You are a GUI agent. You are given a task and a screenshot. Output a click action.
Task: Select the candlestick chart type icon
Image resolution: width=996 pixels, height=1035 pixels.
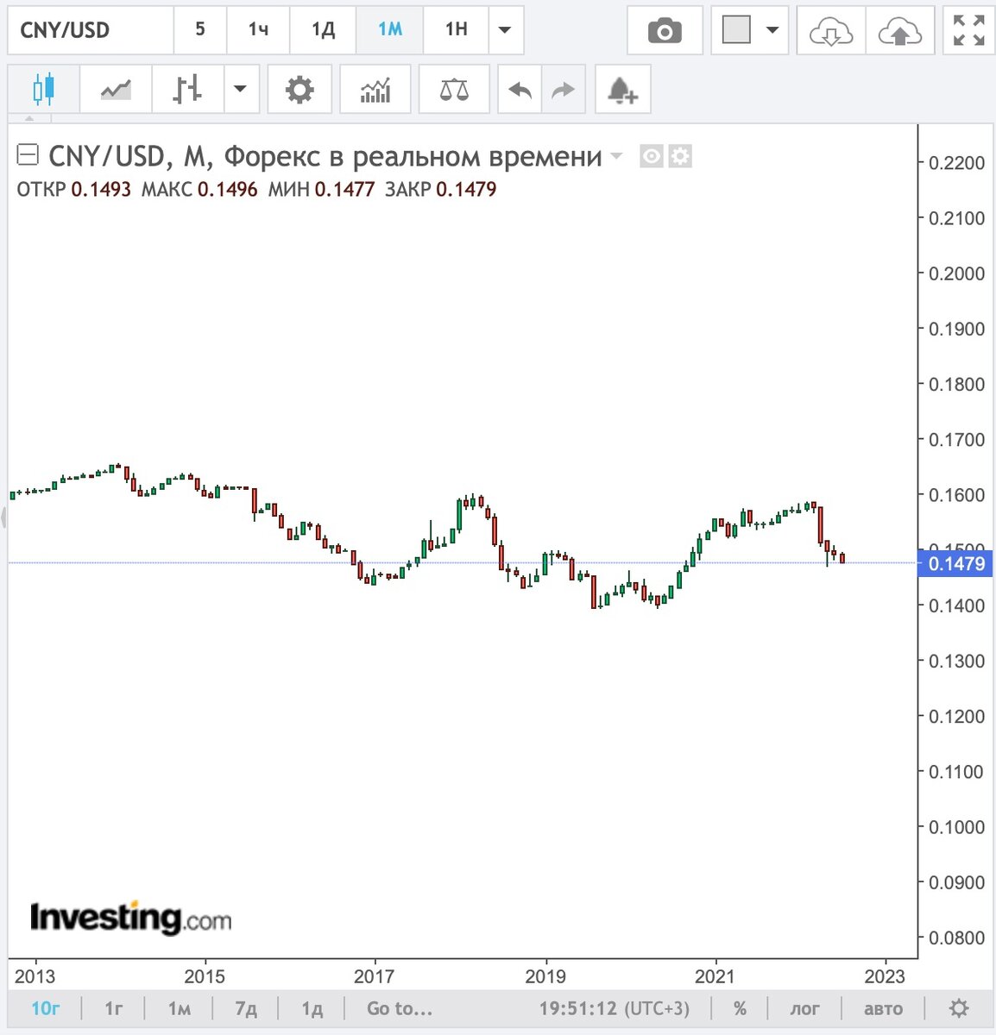click(43, 89)
